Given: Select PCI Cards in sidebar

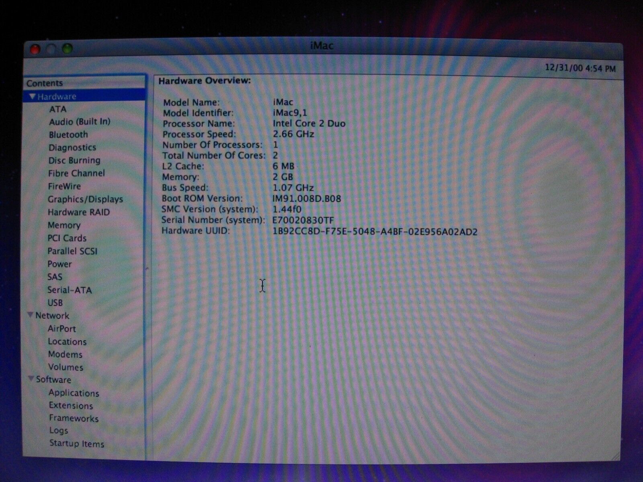Looking at the screenshot, I should [x=67, y=238].
